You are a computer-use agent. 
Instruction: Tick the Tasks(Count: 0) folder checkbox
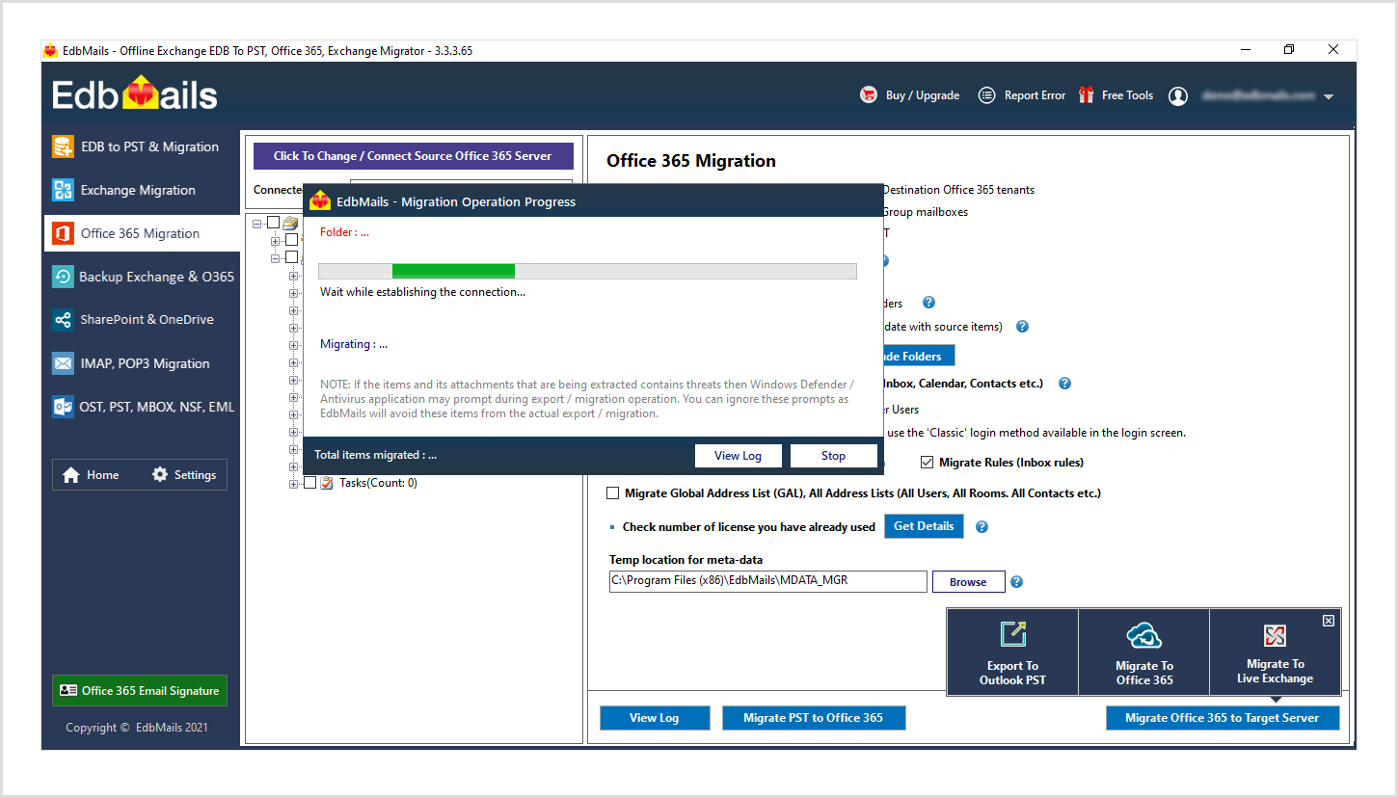coord(309,483)
